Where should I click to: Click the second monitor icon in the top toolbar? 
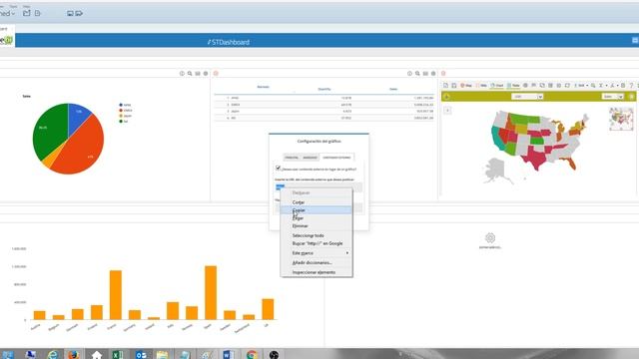79,13
